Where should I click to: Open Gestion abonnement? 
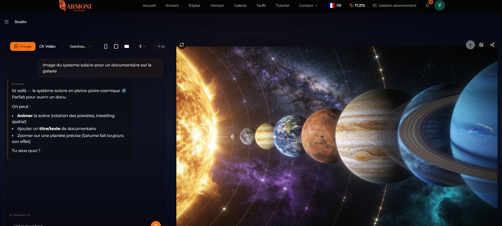[x=395, y=5]
